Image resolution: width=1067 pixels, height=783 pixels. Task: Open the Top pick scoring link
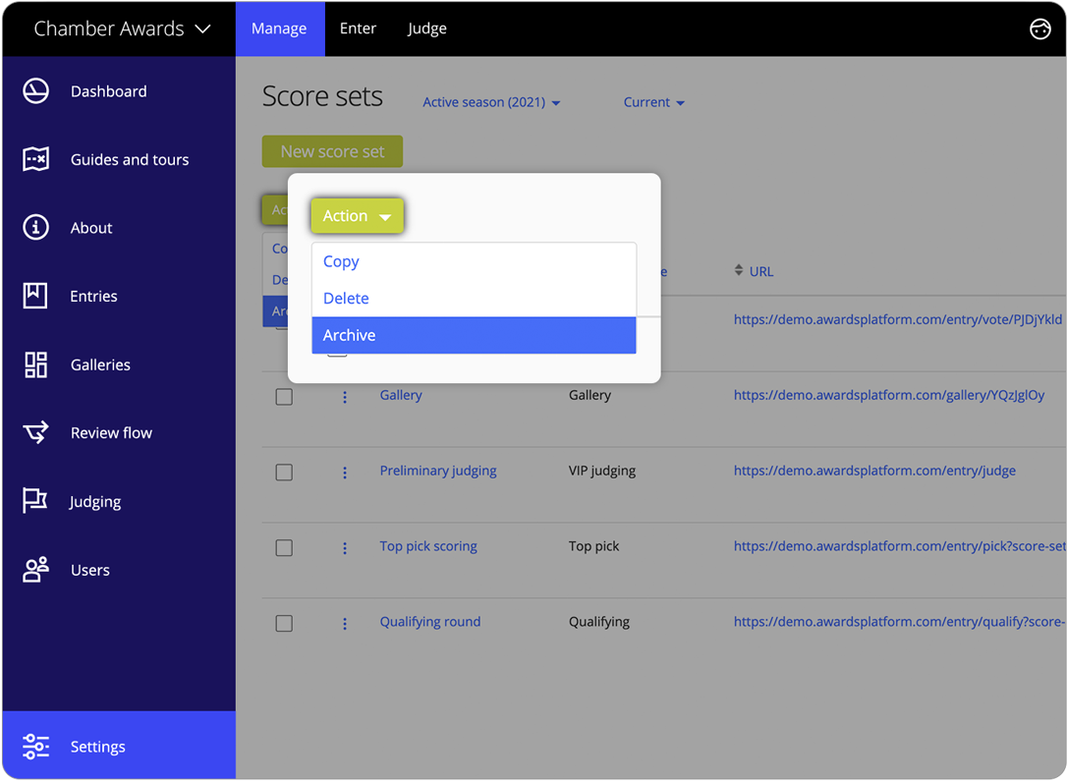pyautogui.click(x=427, y=545)
